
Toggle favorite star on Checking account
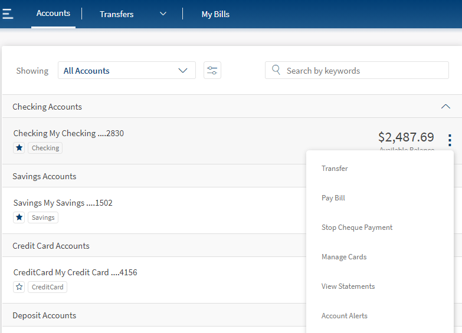click(19, 148)
